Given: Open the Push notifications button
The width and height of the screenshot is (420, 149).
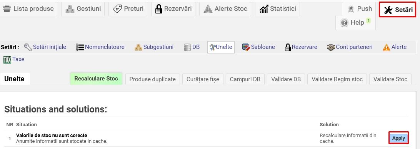Looking at the screenshot, I should pos(359,9).
